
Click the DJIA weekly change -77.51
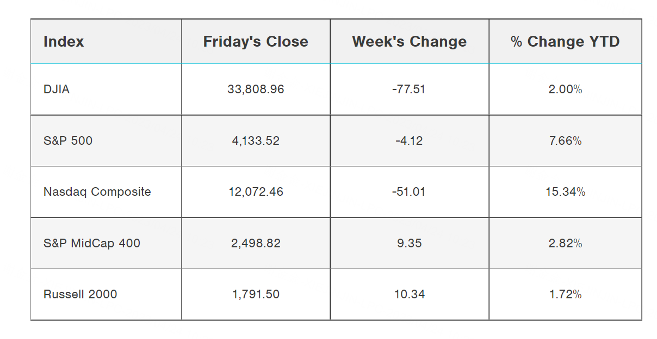click(409, 89)
